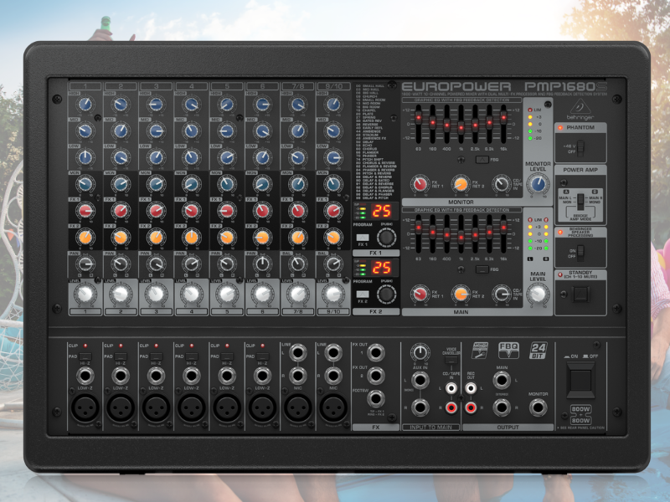The height and width of the screenshot is (502, 670).
Task: Click the channel 5 LOW-Z XLR input
Action: point(227,407)
